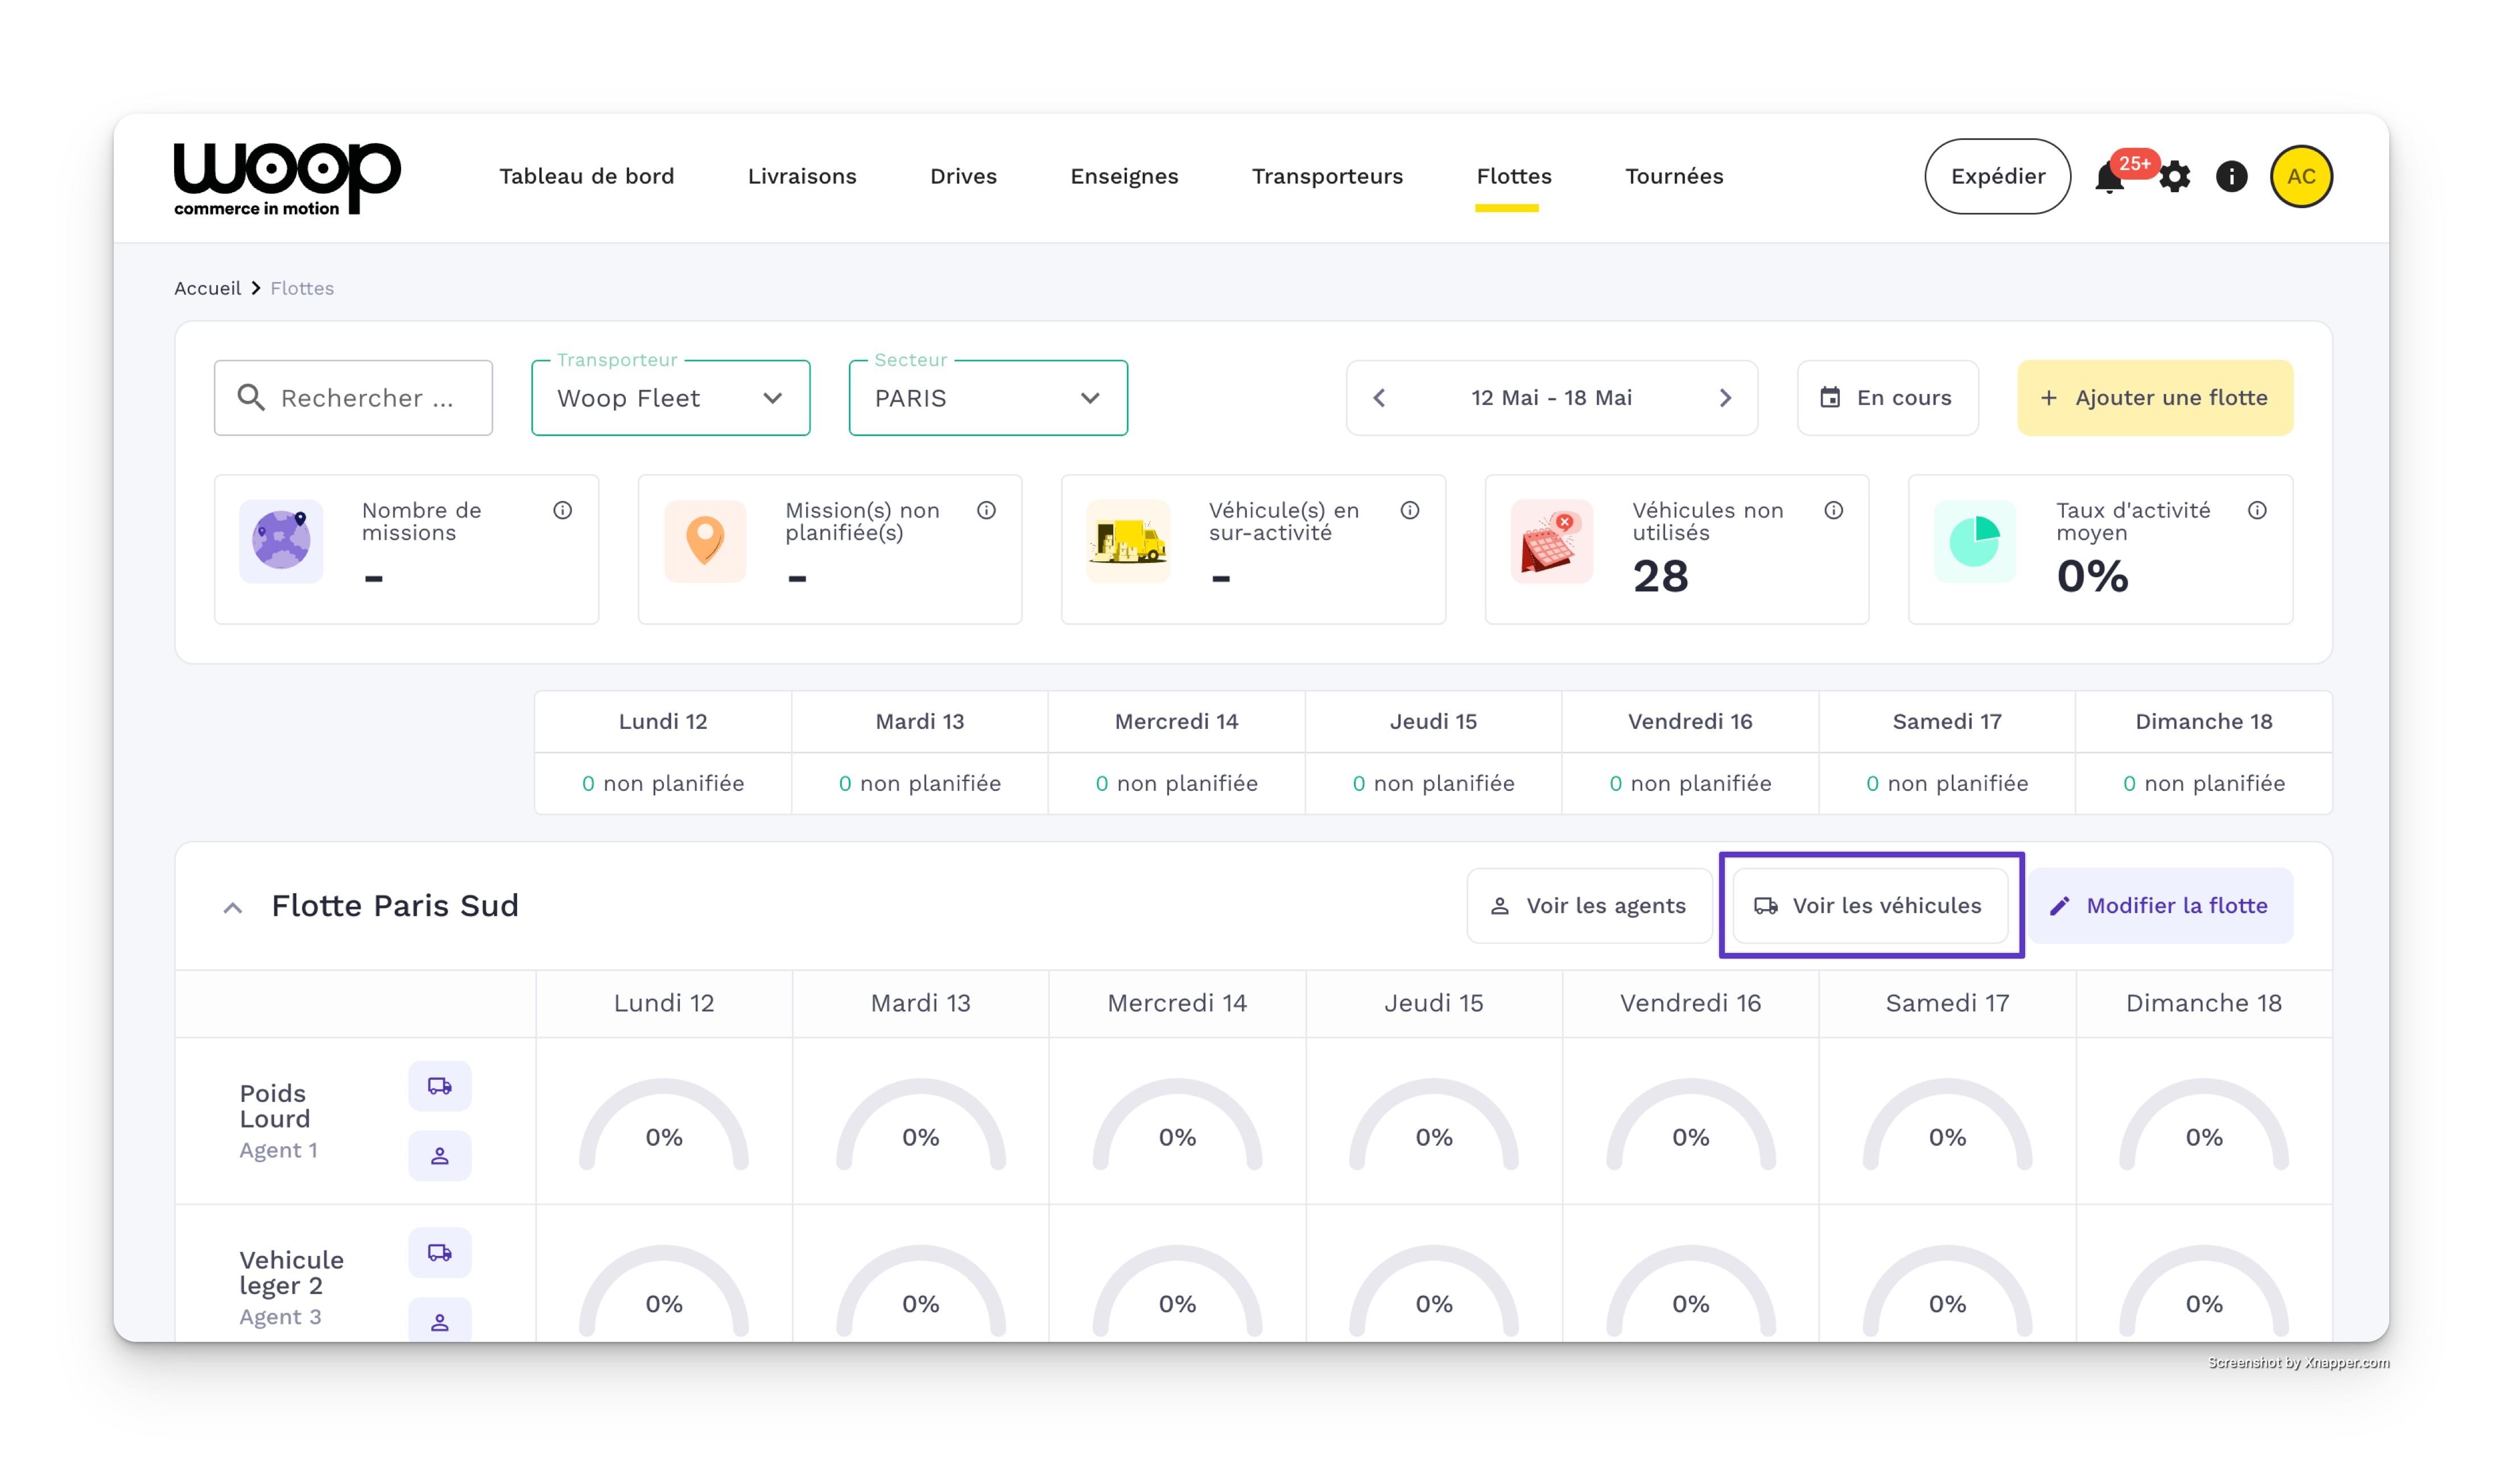Click the En cours date button
The height and width of the screenshot is (1484, 2503).
(1887, 398)
